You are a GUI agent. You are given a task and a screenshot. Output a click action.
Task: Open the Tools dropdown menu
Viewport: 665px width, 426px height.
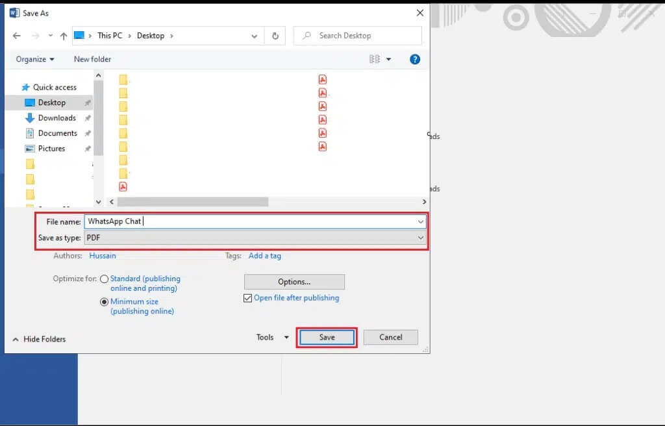point(272,337)
